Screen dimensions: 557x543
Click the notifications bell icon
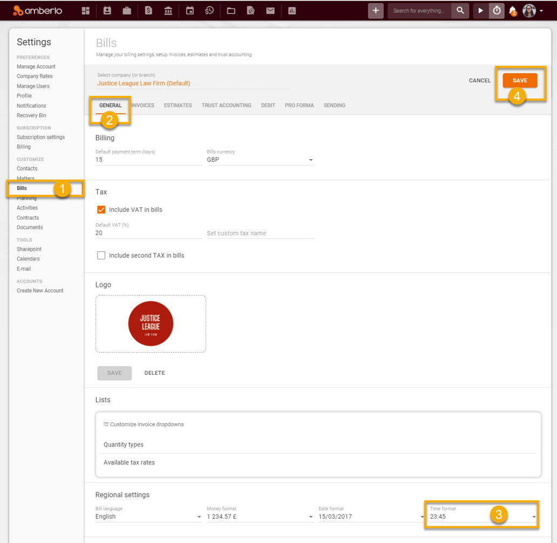click(512, 11)
